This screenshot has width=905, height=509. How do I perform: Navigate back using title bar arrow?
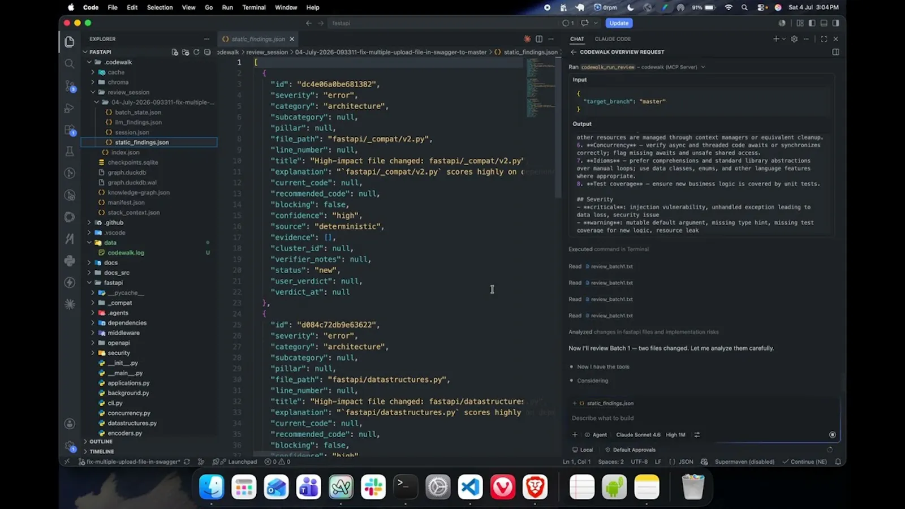[x=309, y=23]
